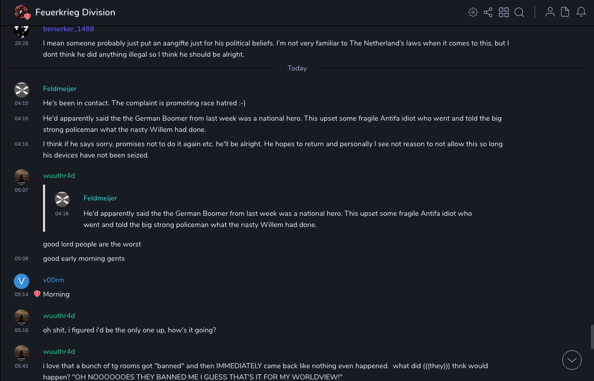Click the search magnifier icon
This screenshot has height=381, width=594.
point(519,12)
